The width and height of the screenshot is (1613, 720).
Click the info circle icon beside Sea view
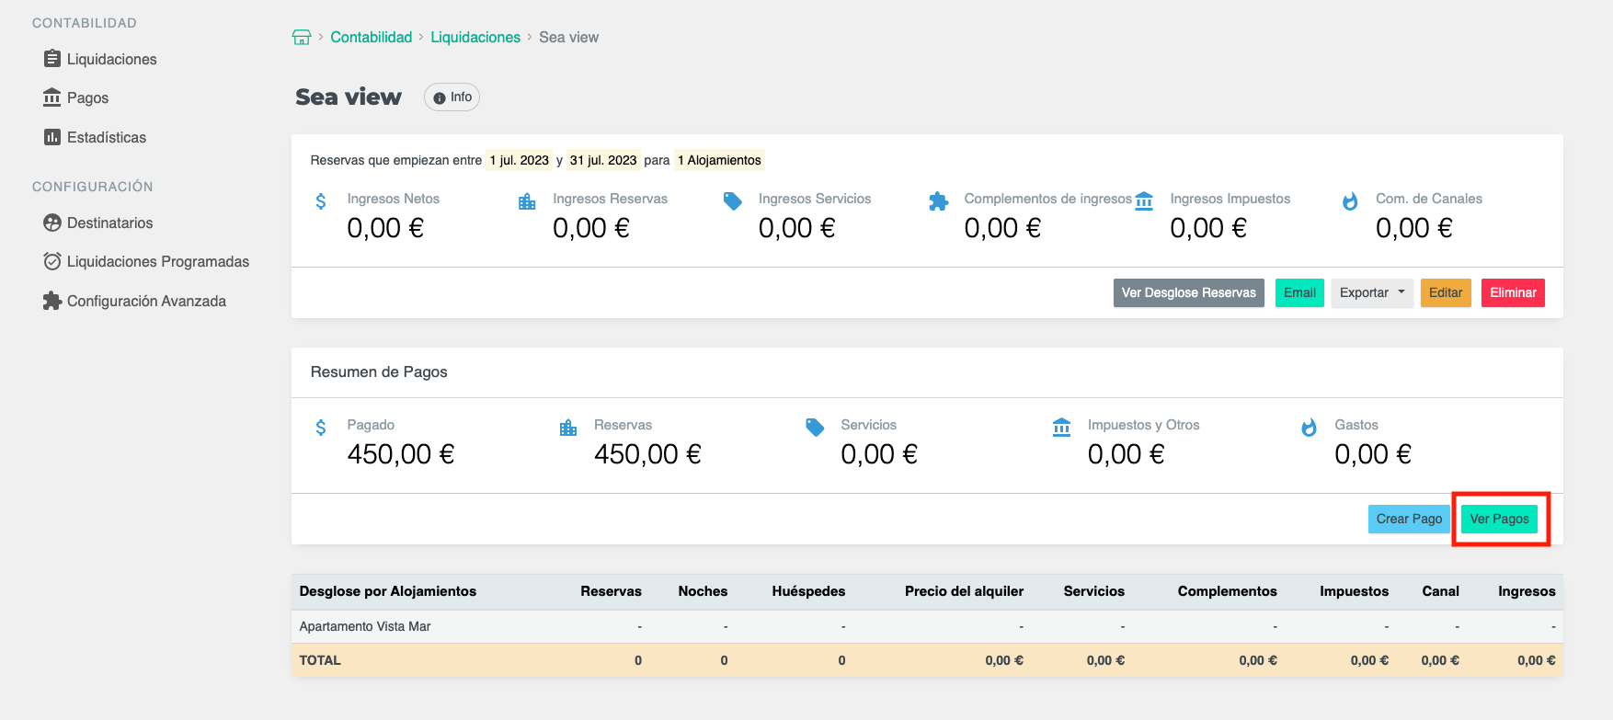click(440, 97)
